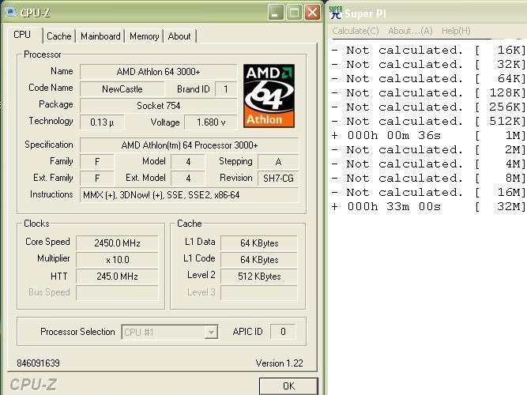
Task: Click the Level 2 value 512 KBytes
Action: pyautogui.click(x=259, y=276)
